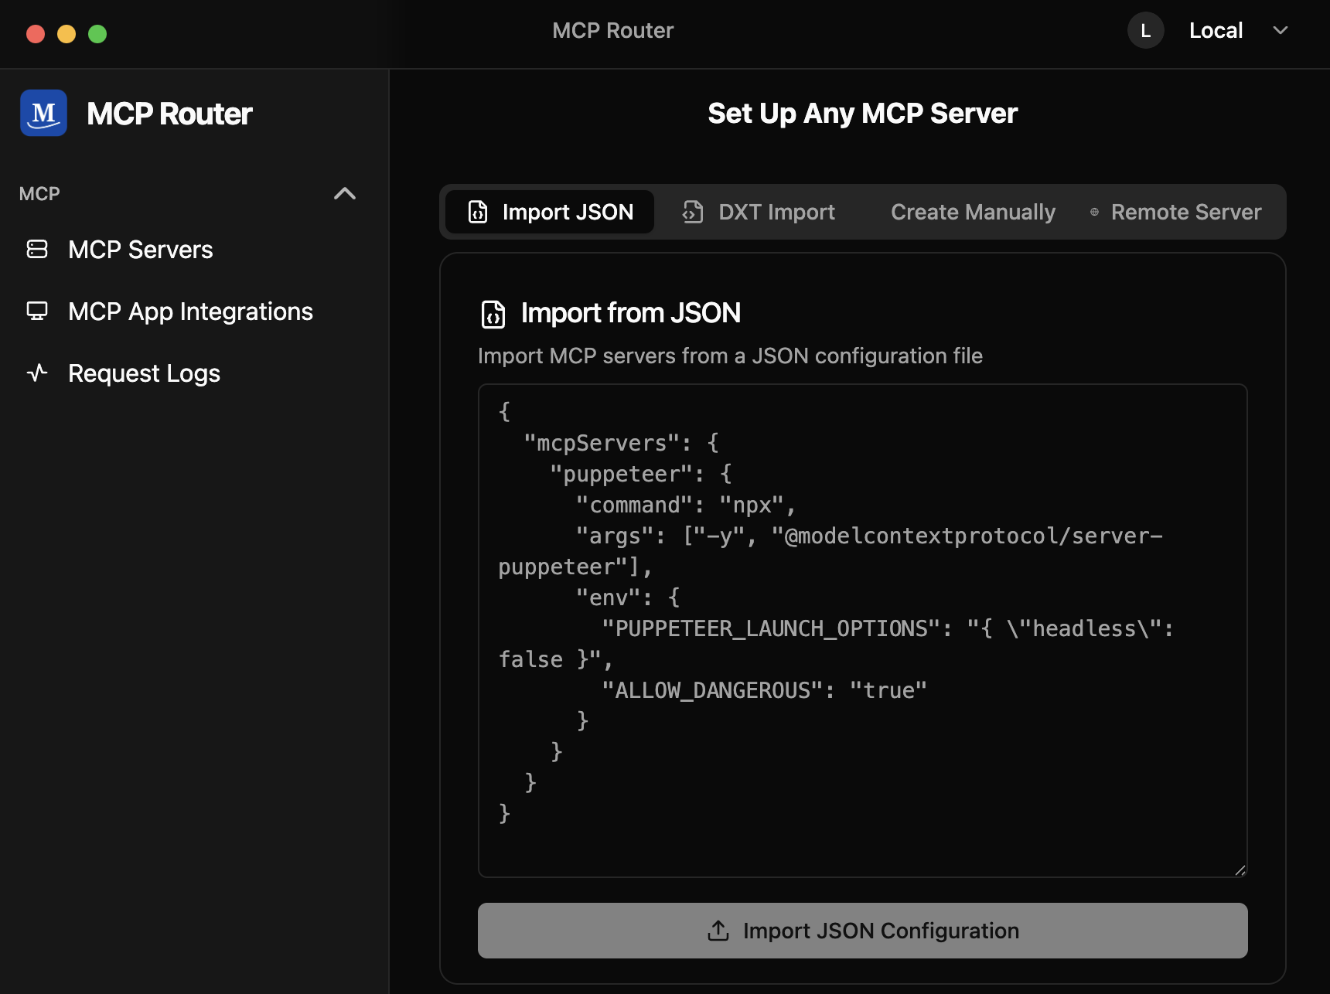Screen dimensions: 1330x994
Task: Collapse the MCP sidebar section
Action: 344,193
